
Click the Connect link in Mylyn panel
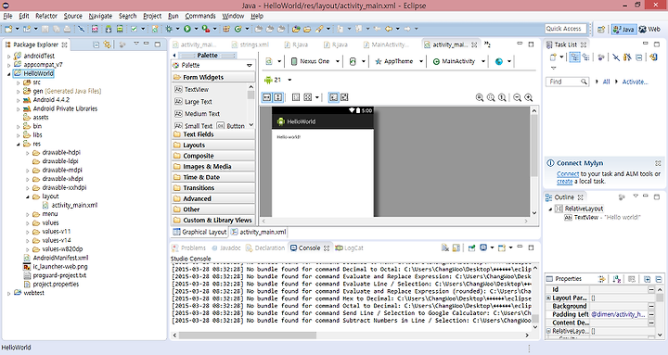[x=568, y=173]
